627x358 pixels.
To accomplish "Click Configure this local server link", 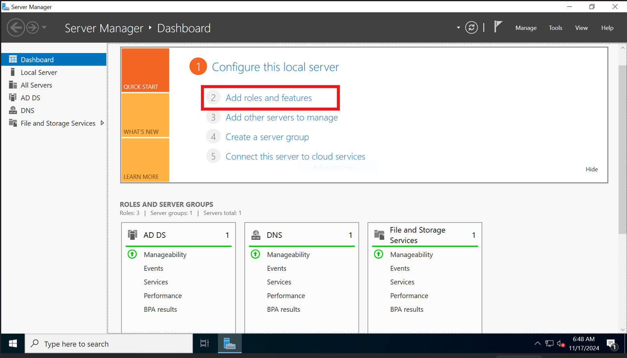I will pos(275,67).
